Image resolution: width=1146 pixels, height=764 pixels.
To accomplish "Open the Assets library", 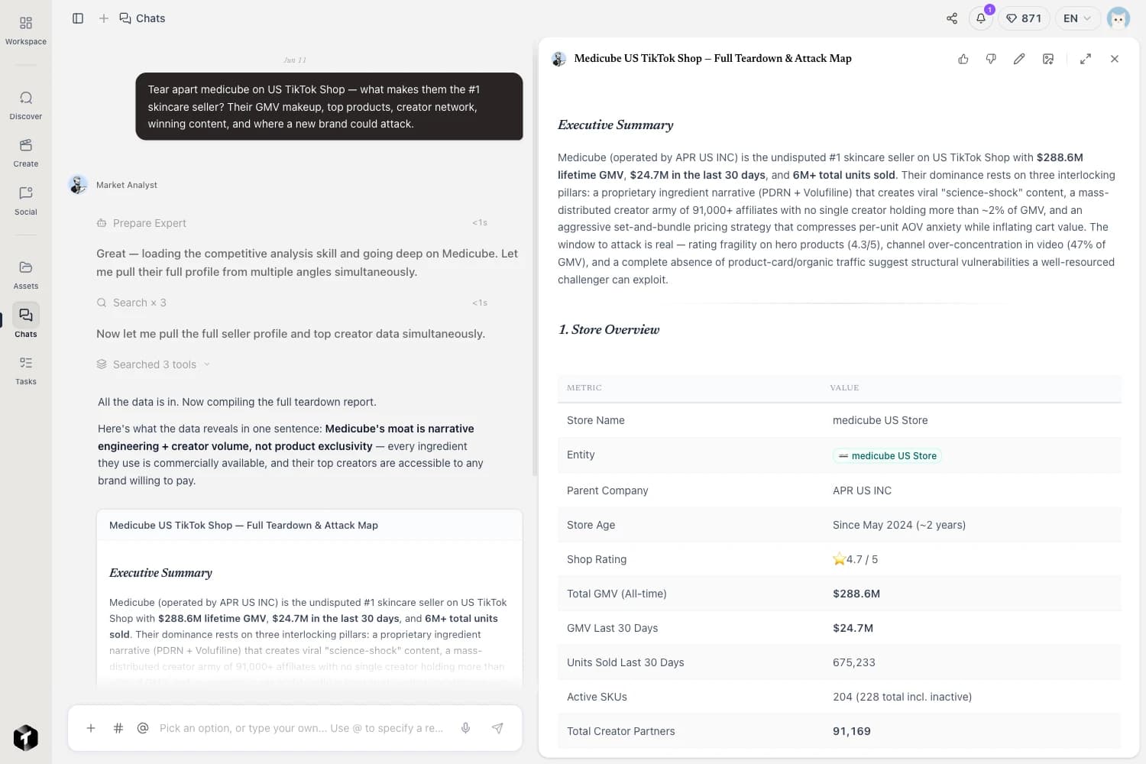I will click(x=25, y=275).
